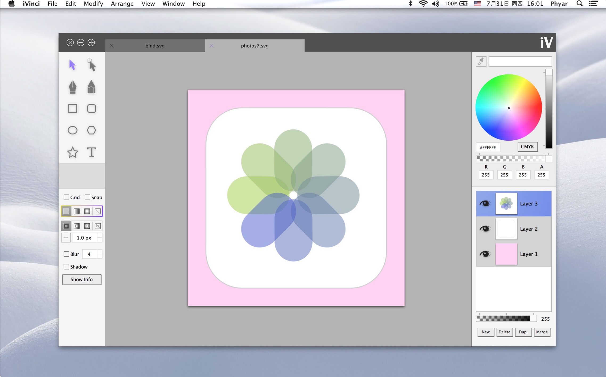Select the Star shape tool
The width and height of the screenshot is (606, 377).
point(72,152)
